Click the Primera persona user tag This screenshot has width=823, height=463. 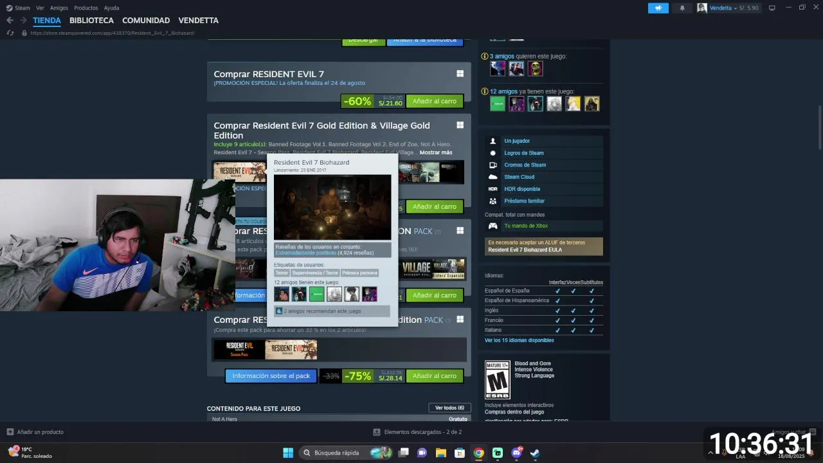click(360, 273)
